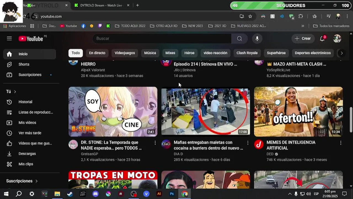Open the DR. STONE video thumbnail
Screen dimensions: 353x199
click(113, 112)
